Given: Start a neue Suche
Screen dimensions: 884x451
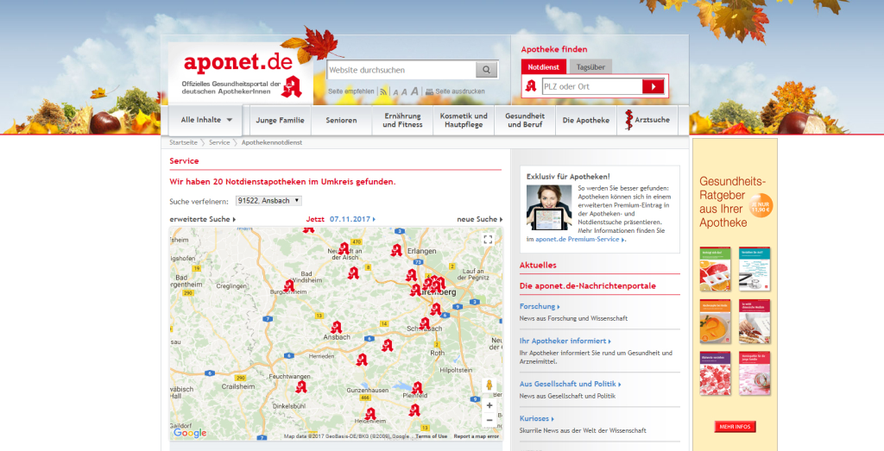Looking at the screenshot, I should coord(479,219).
